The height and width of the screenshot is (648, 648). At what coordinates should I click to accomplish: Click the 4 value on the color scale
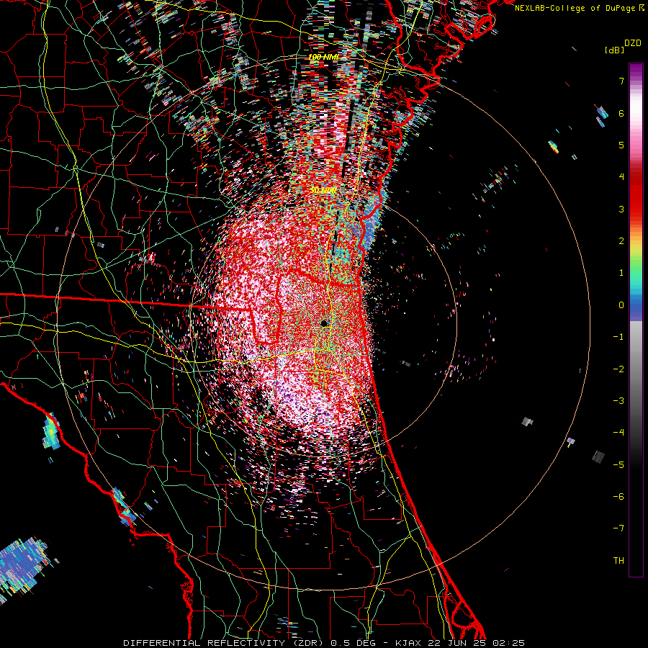[x=621, y=177]
